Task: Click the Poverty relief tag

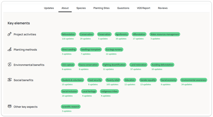Action: coord(113,80)
